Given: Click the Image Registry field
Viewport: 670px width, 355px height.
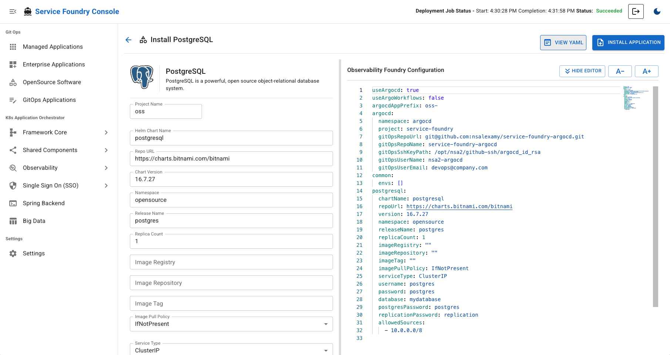Looking at the screenshot, I should 231,262.
